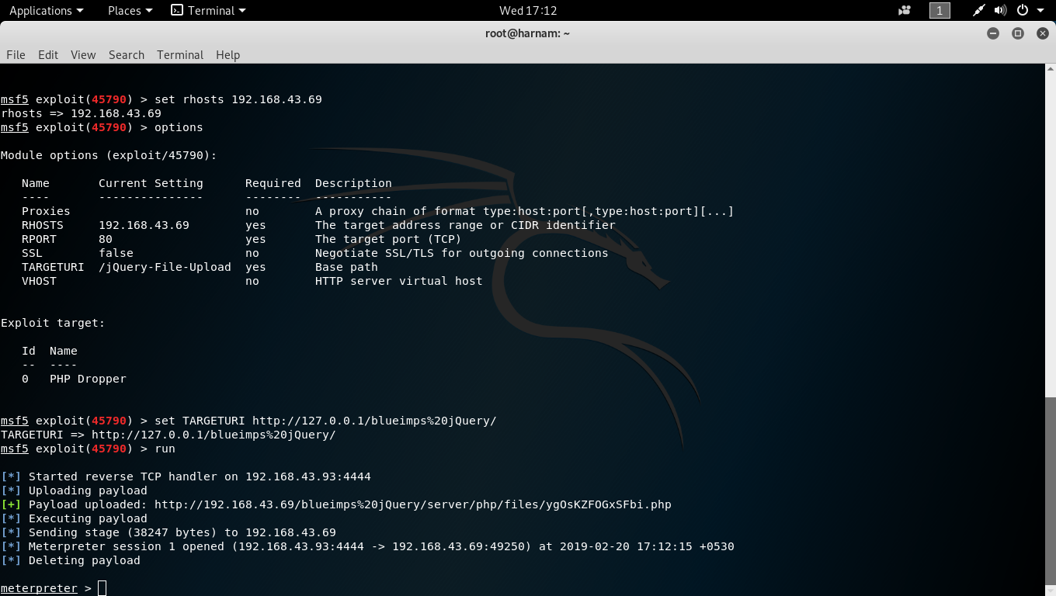Screen dimensions: 1056x596
Task: Open the clock showing Wed 17:12
Action: (x=528, y=10)
